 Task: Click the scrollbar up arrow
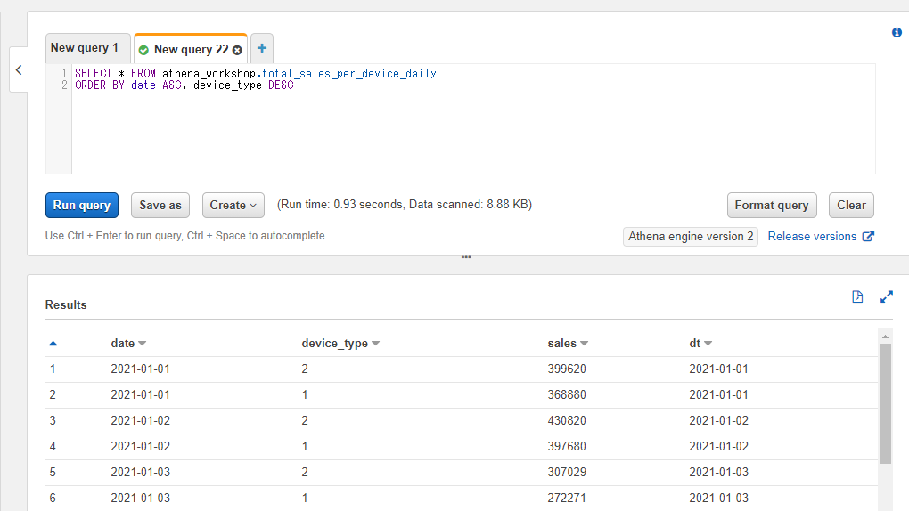885,336
